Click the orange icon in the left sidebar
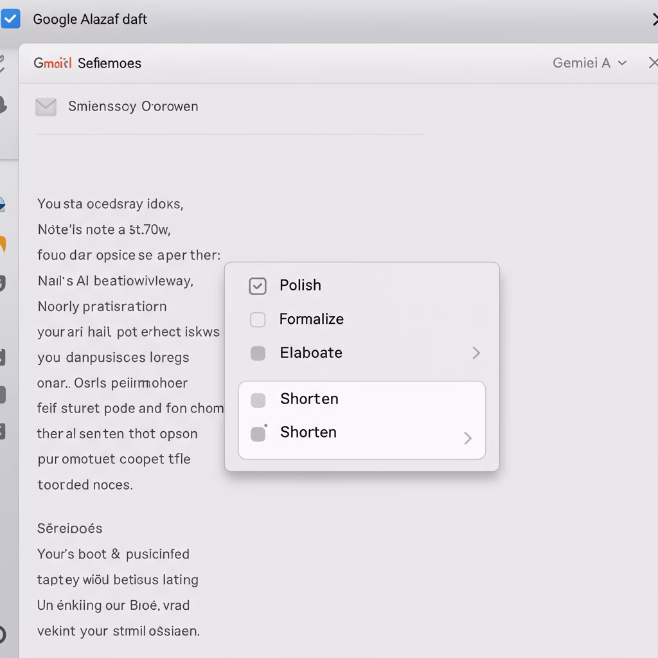Screen dimensions: 658x658 click(3, 244)
